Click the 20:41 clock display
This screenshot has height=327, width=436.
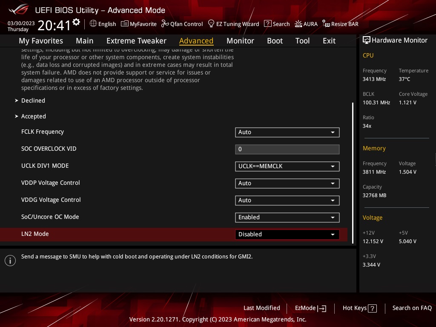click(54, 25)
